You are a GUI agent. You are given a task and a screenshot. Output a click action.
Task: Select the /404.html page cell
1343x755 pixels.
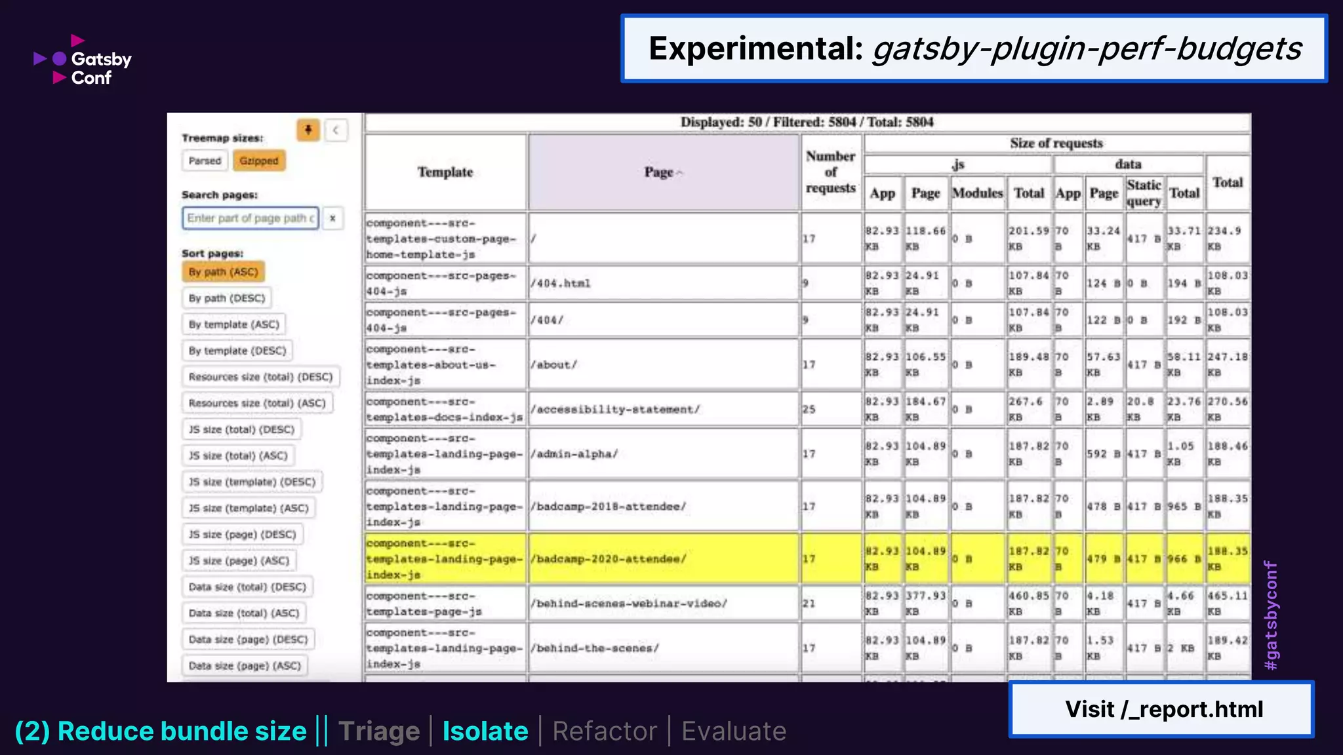tap(664, 284)
